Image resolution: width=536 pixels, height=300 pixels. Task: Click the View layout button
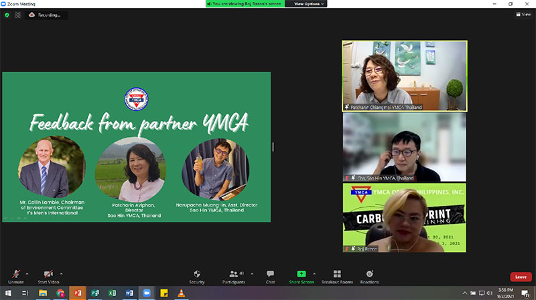tap(523, 14)
